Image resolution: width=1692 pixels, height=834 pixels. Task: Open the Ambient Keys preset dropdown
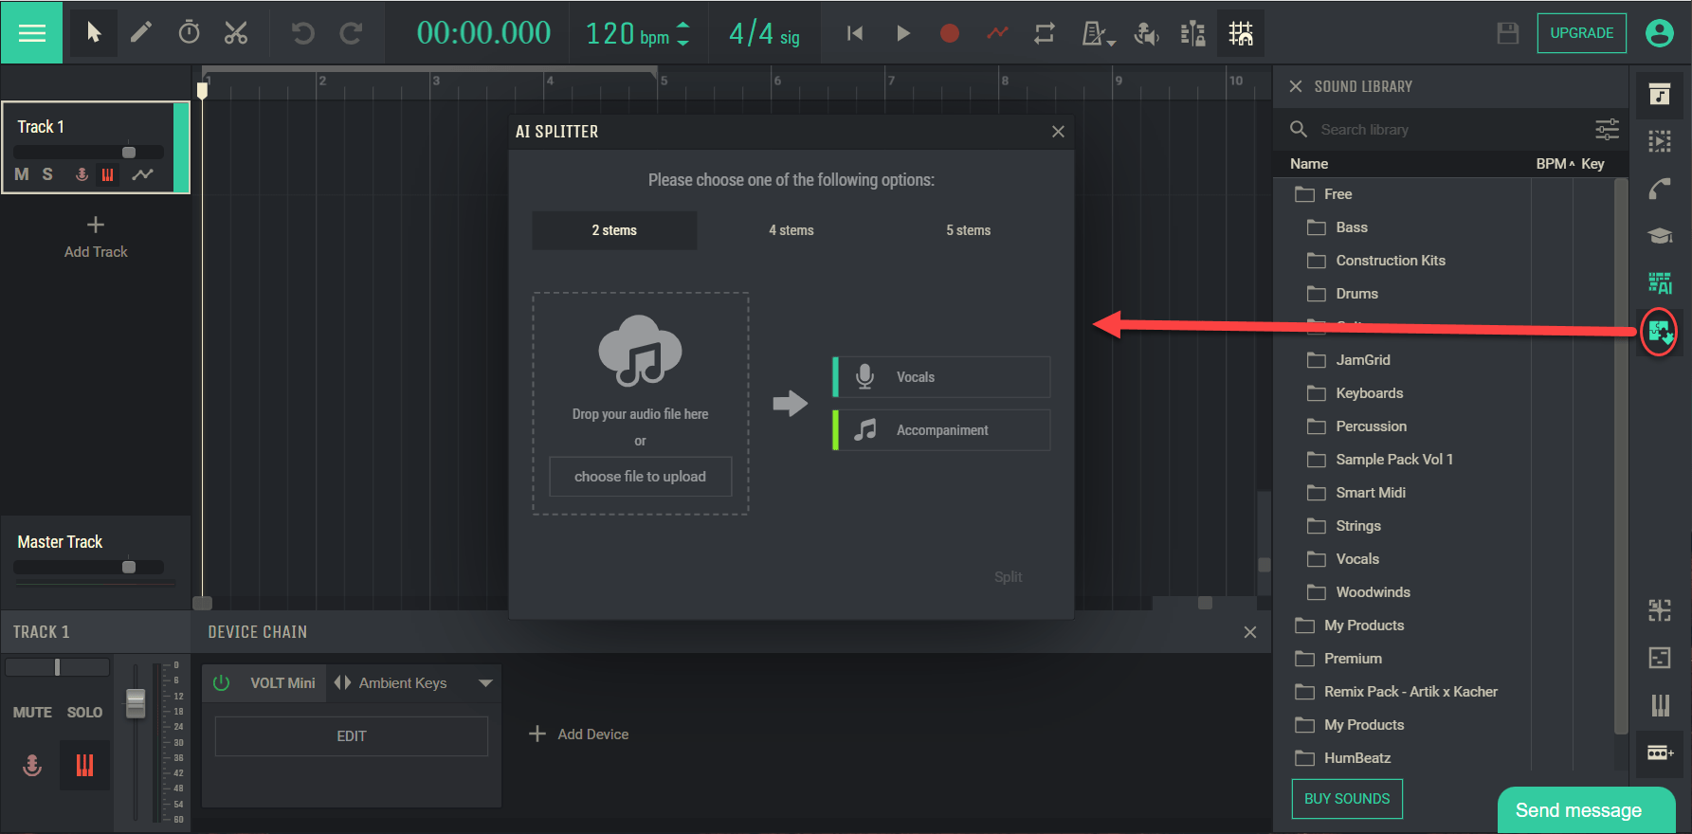pos(485,682)
